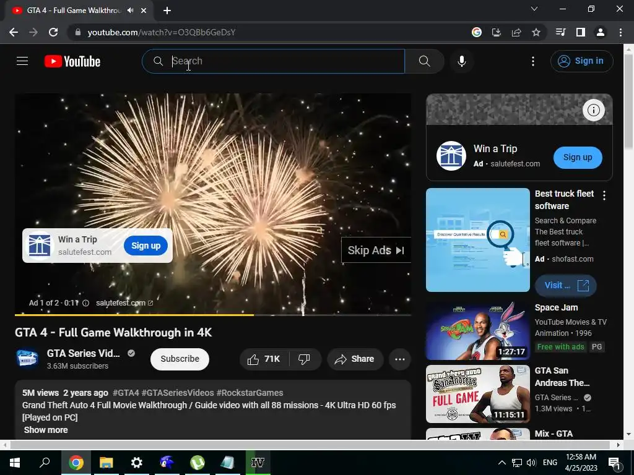View site information lock icon
The height and width of the screenshot is (475, 634).
(x=78, y=32)
